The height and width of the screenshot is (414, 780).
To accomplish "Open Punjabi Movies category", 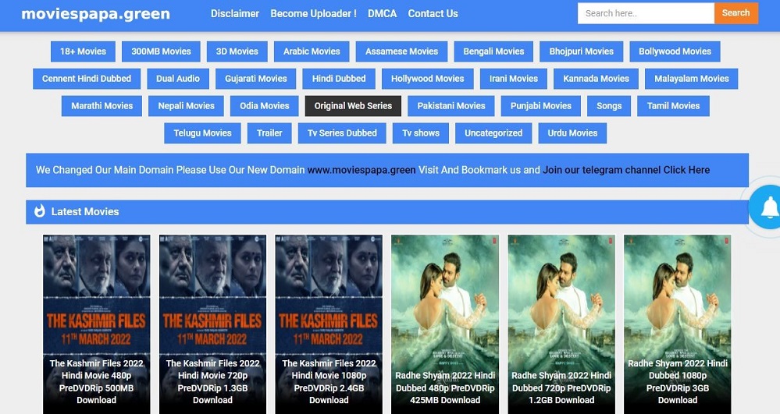I will pyautogui.click(x=541, y=106).
